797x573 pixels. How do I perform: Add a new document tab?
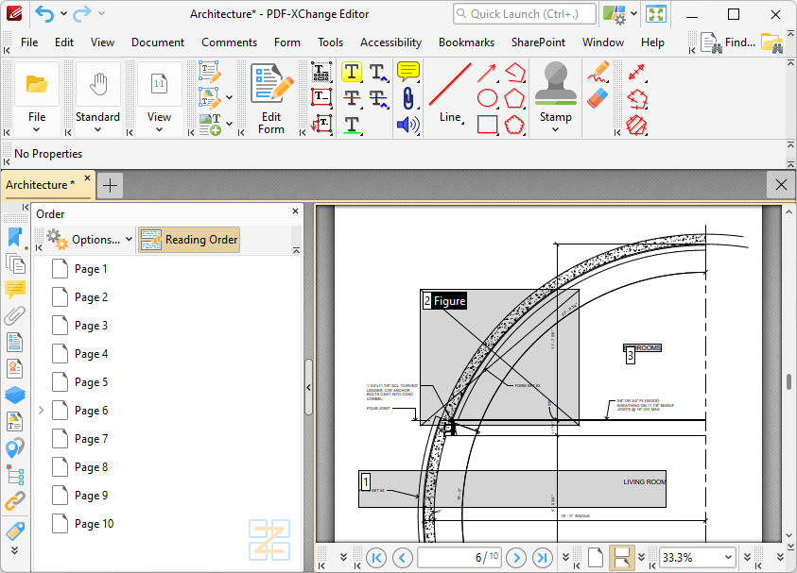point(110,185)
